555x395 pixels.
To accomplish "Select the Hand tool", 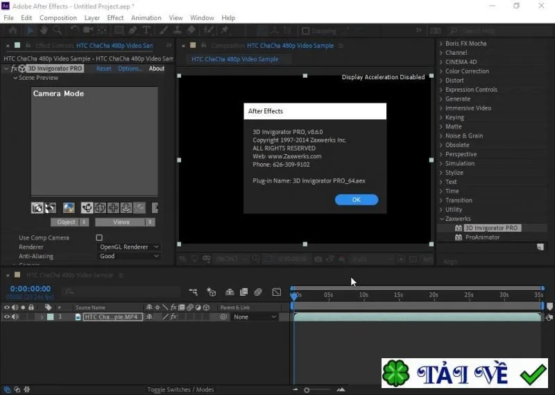I will pyautogui.click(x=44, y=31).
